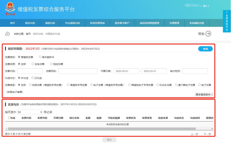Click the horizontal scrollbar left arrow

(6, 129)
